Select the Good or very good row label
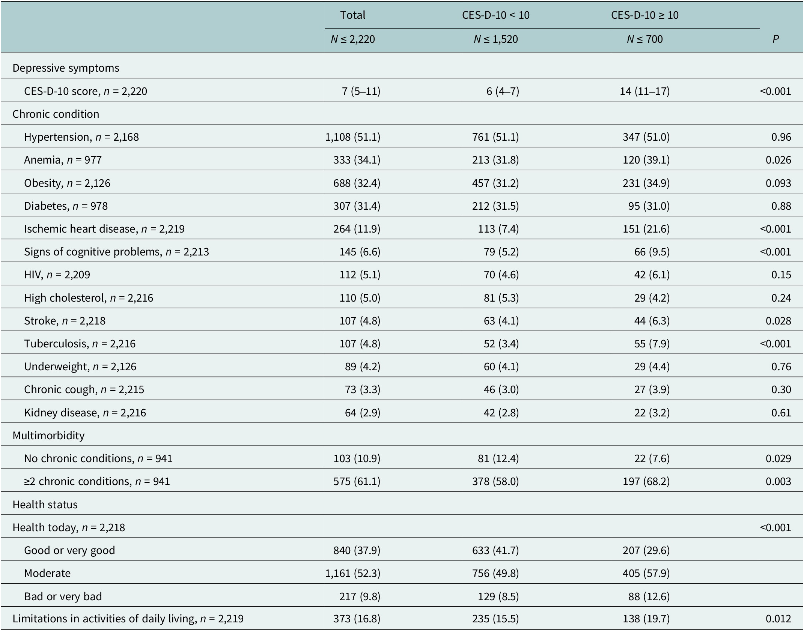Screen dimensions: 804x631 coord(69,550)
